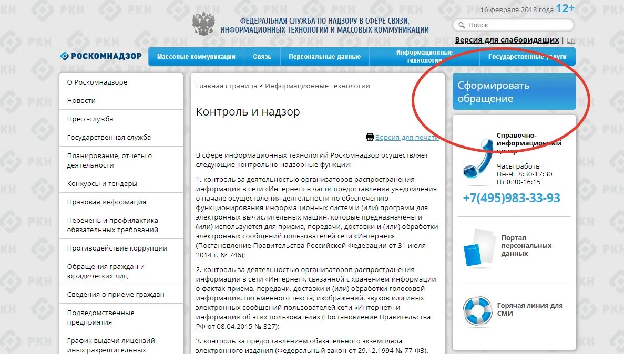The width and height of the screenshot is (624, 354).
Task: Open the Государственные услуги menu tab
Action: tap(527, 57)
